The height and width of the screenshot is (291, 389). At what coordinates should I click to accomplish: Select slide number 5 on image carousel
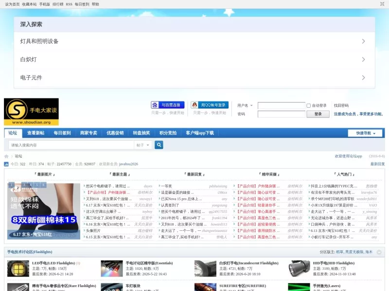(37, 185)
